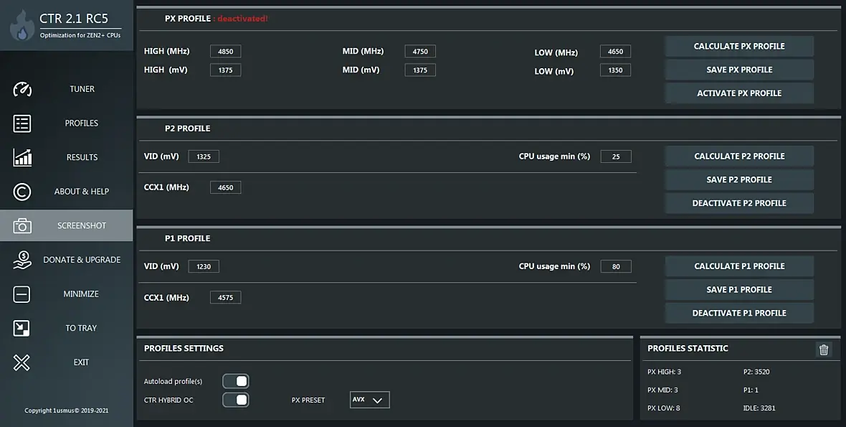Click CALCULATE PX PROFILE button
846x427 pixels.
pos(739,47)
